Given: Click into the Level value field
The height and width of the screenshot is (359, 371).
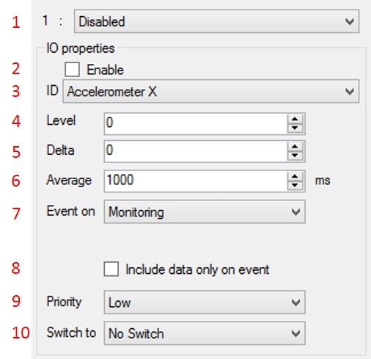Looking at the screenshot, I should click(196, 123).
